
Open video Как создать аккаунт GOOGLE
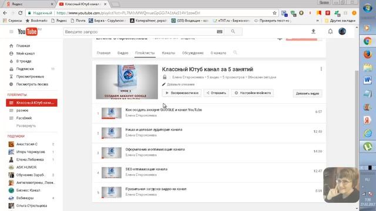163,110
